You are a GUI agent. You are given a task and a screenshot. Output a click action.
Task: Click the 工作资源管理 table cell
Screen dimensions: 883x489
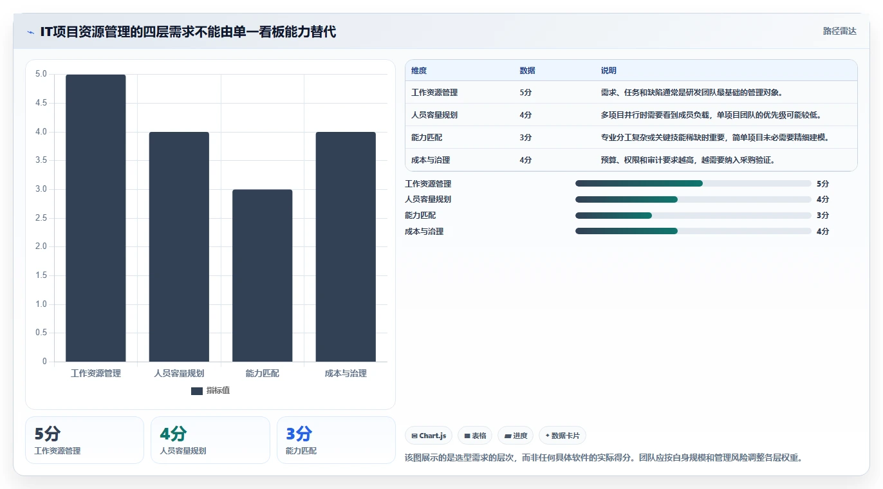coord(434,93)
